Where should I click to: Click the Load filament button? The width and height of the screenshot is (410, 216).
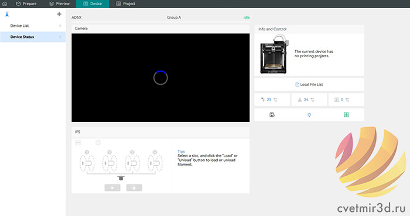point(112,187)
